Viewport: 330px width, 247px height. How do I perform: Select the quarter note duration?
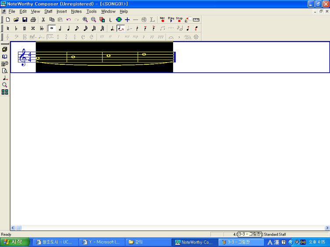pos(69,28)
